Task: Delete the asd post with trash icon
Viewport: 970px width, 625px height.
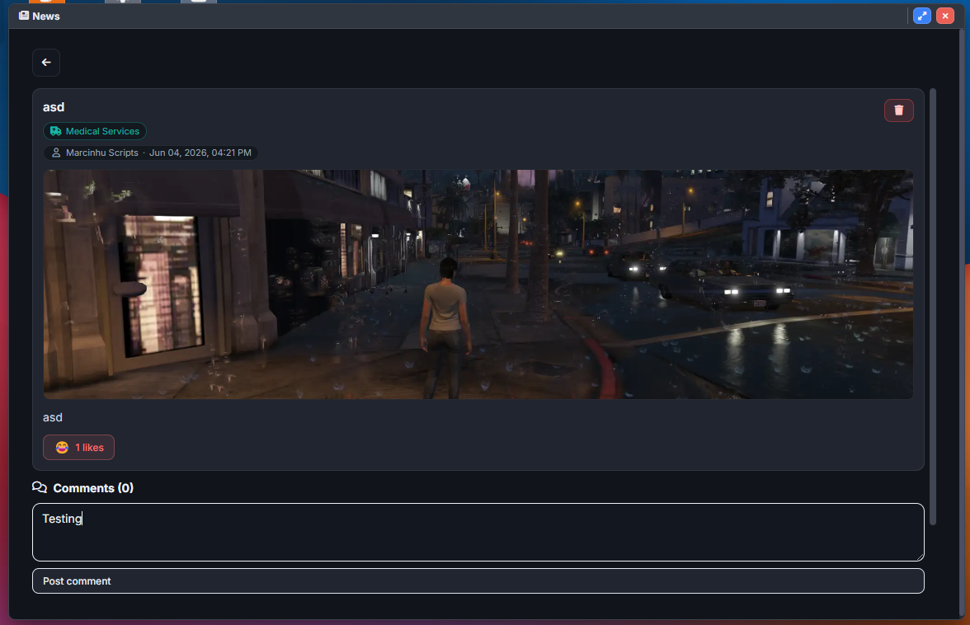Action: [x=898, y=110]
